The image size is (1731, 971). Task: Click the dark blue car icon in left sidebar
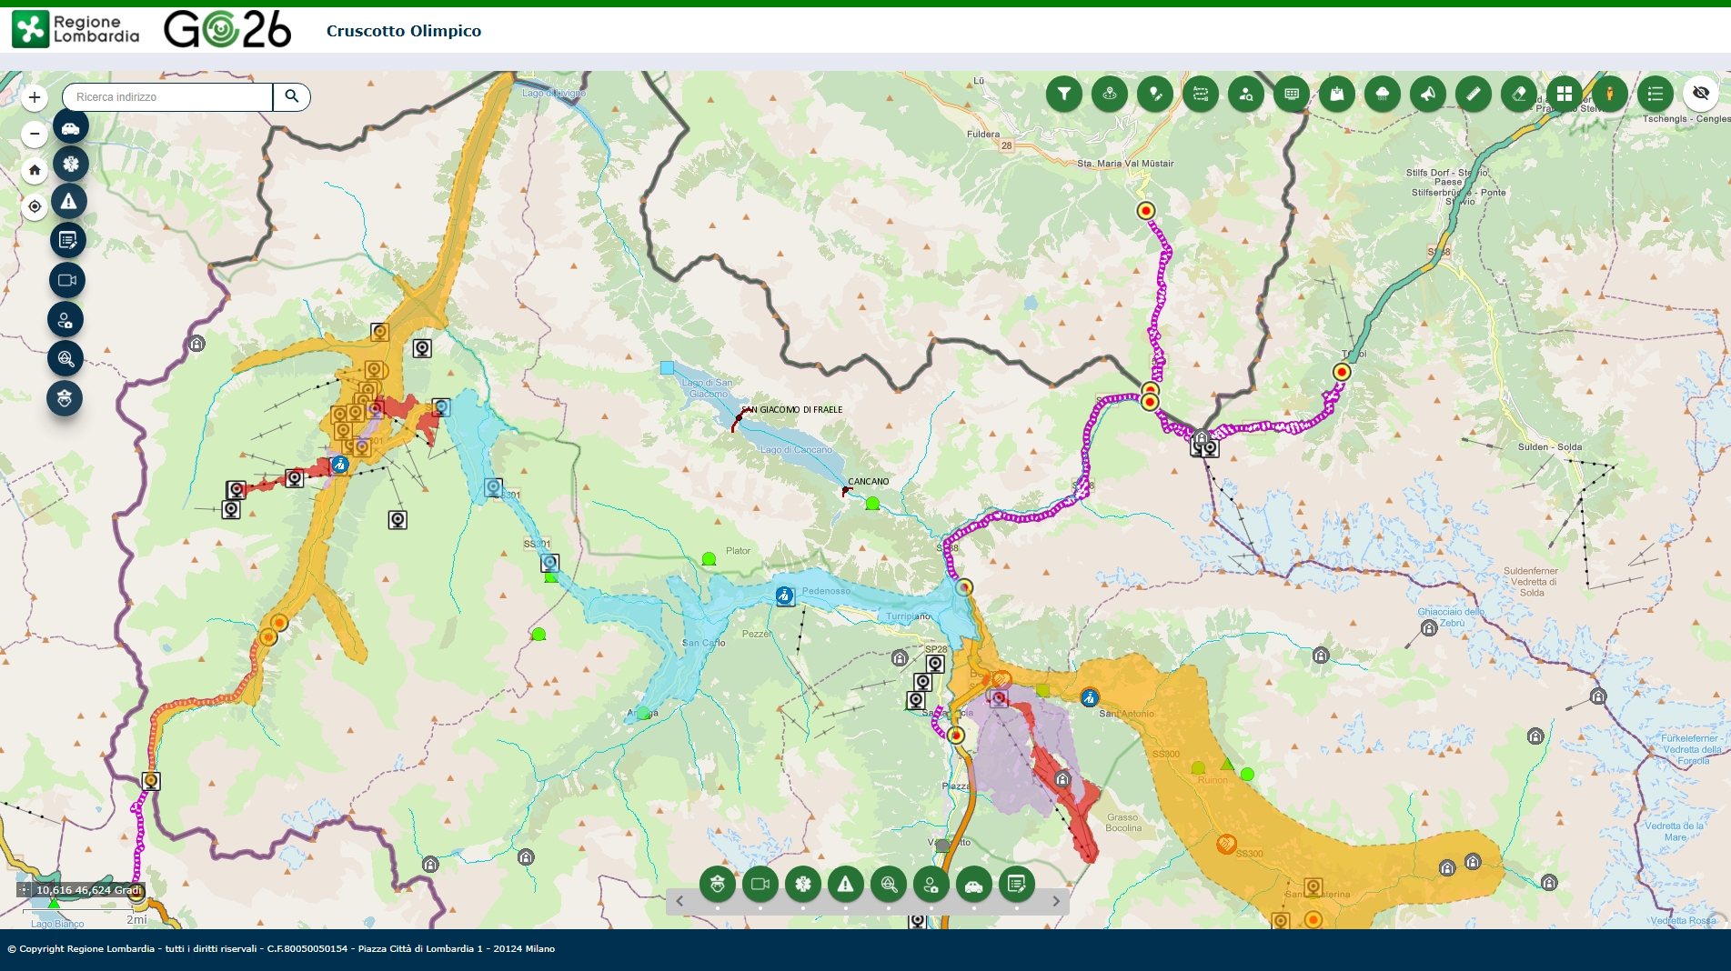click(70, 127)
